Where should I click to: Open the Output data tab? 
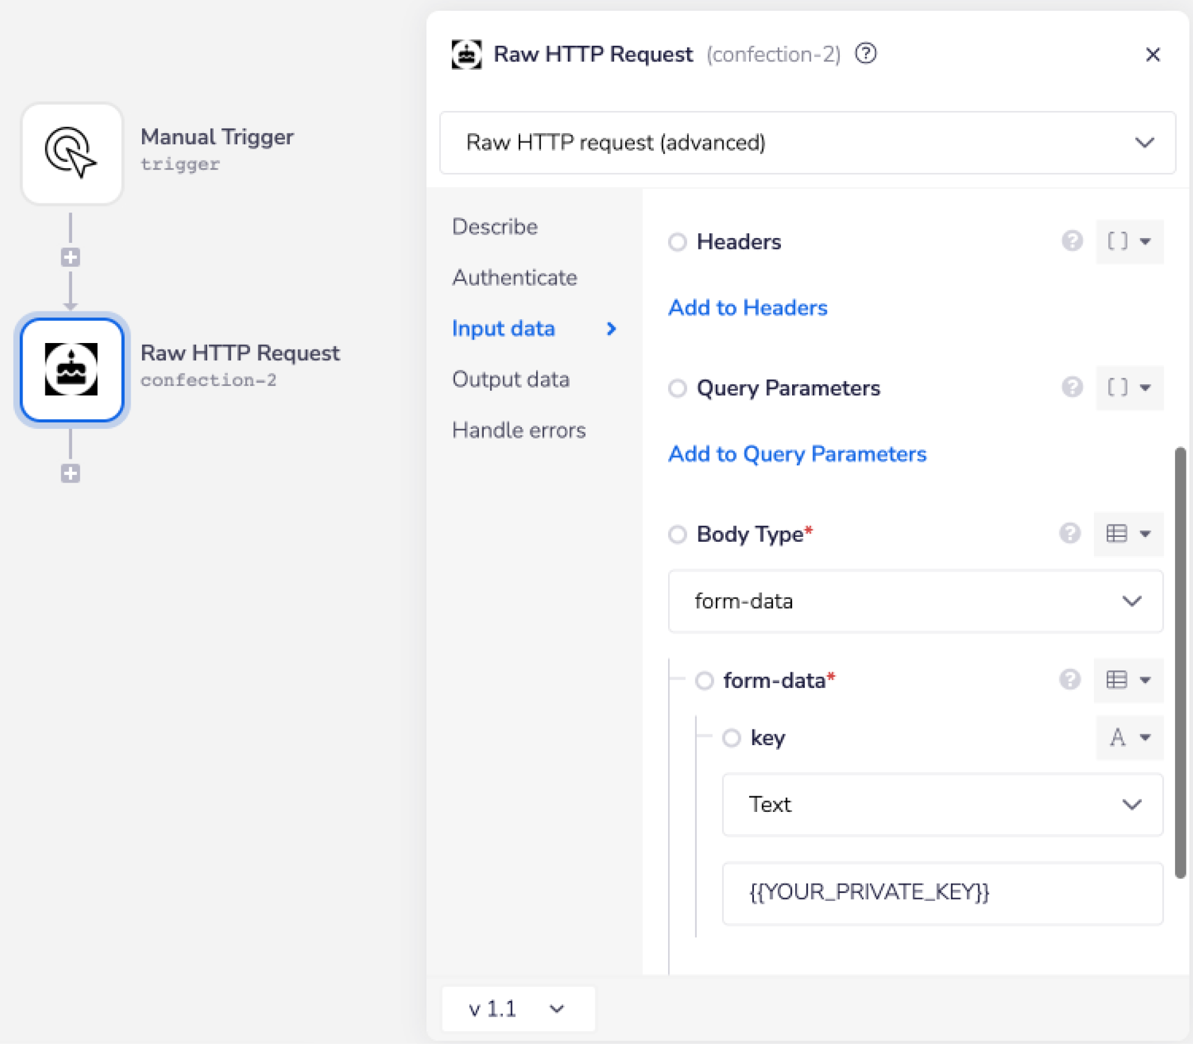click(511, 379)
